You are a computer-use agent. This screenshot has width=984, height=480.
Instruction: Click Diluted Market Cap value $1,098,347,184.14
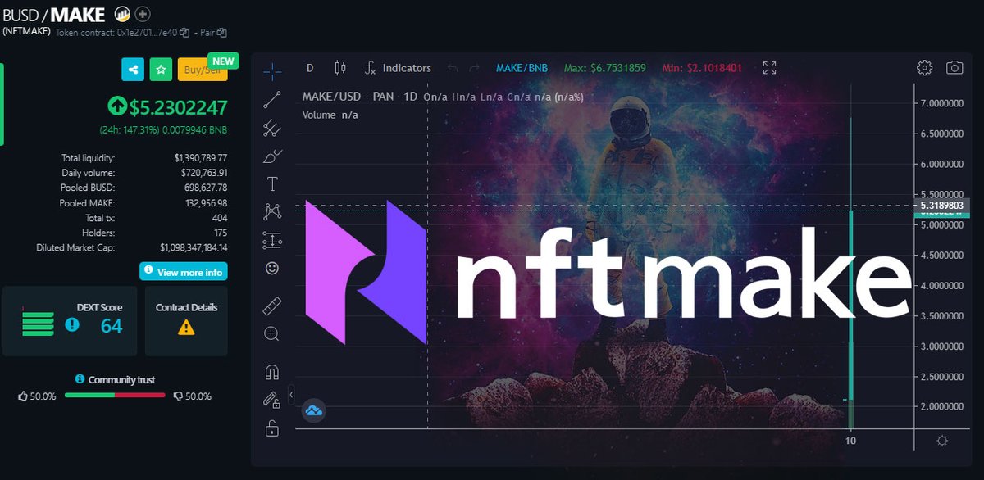[194, 247]
